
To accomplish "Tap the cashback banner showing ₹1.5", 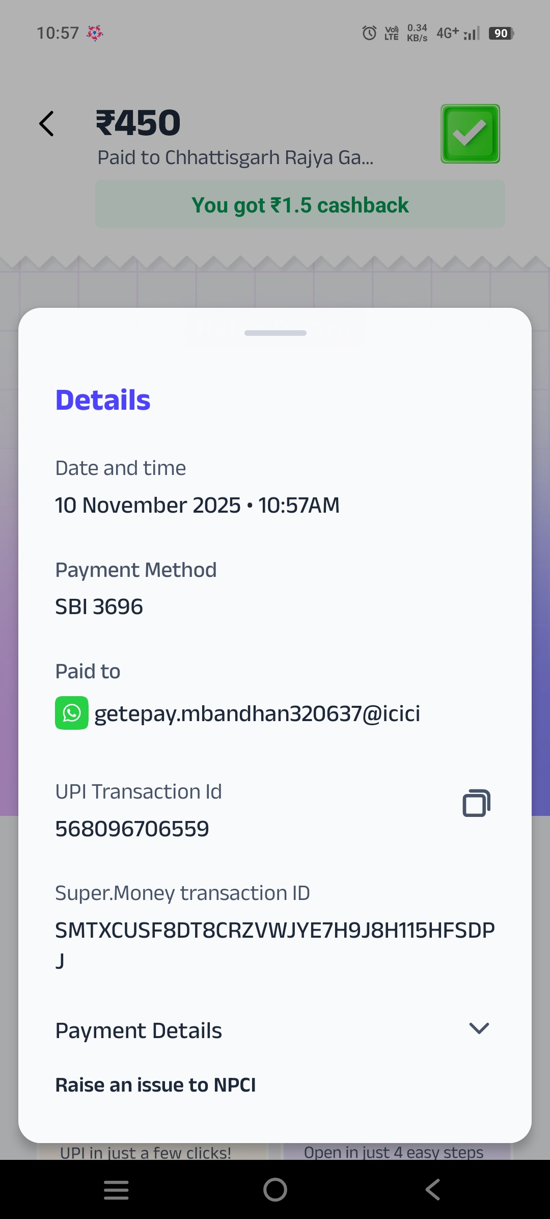I will click(x=300, y=205).
